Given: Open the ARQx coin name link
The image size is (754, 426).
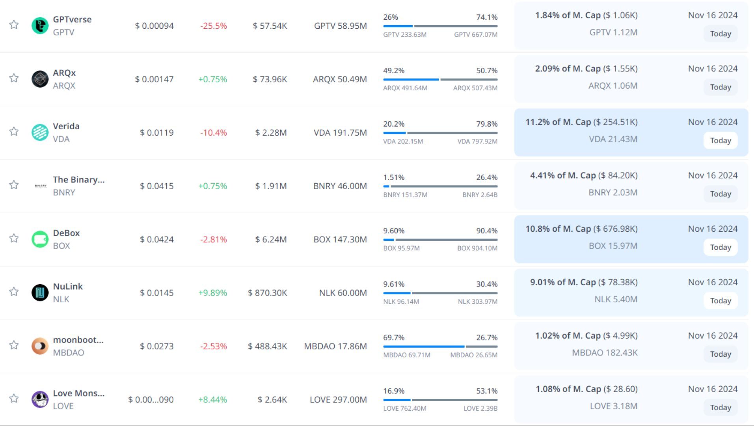Looking at the screenshot, I should click(x=64, y=73).
